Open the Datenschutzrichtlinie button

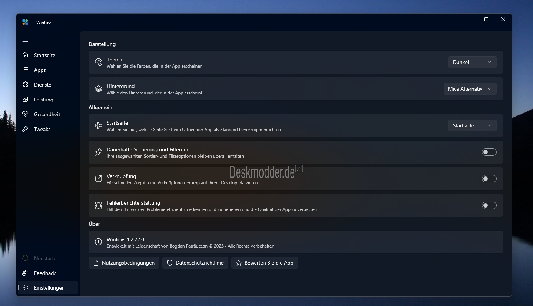195,263
